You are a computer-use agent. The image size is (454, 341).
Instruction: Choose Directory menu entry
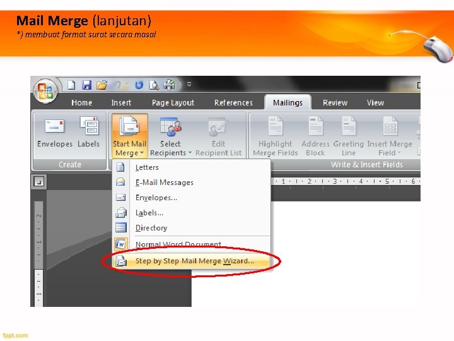click(191, 227)
